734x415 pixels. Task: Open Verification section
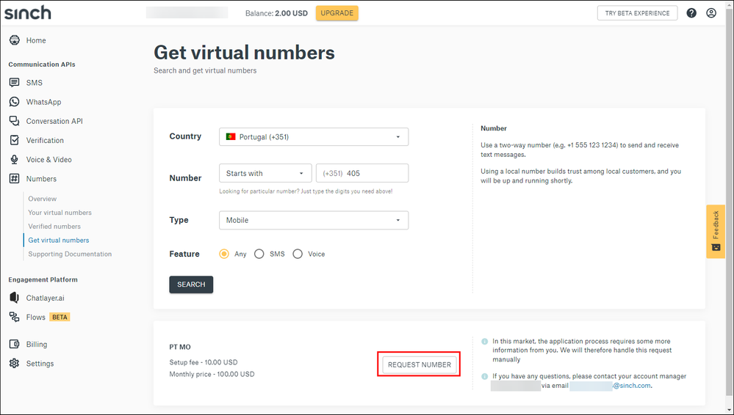tap(45, 140)
